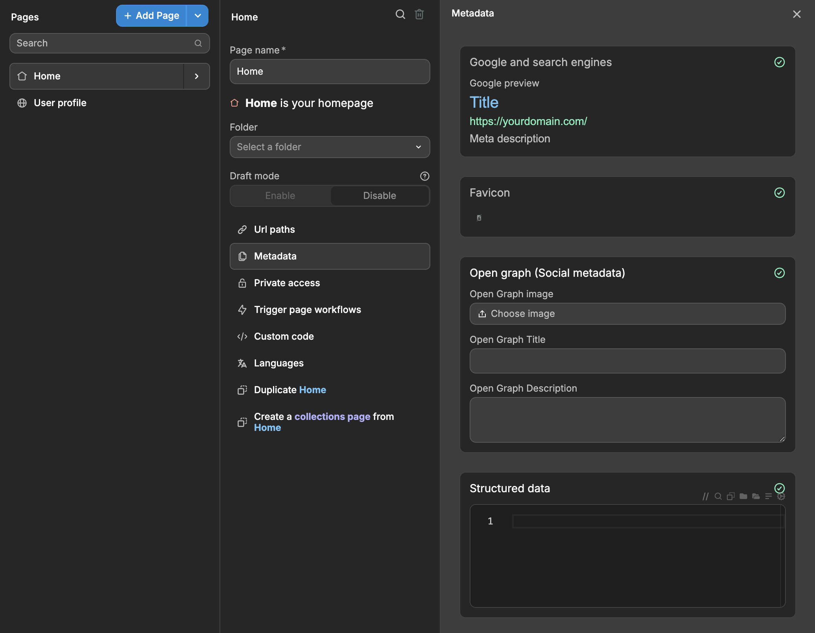Open search in structured data editor
Viewport: 815px width, 633px height.
pos(718,496)
